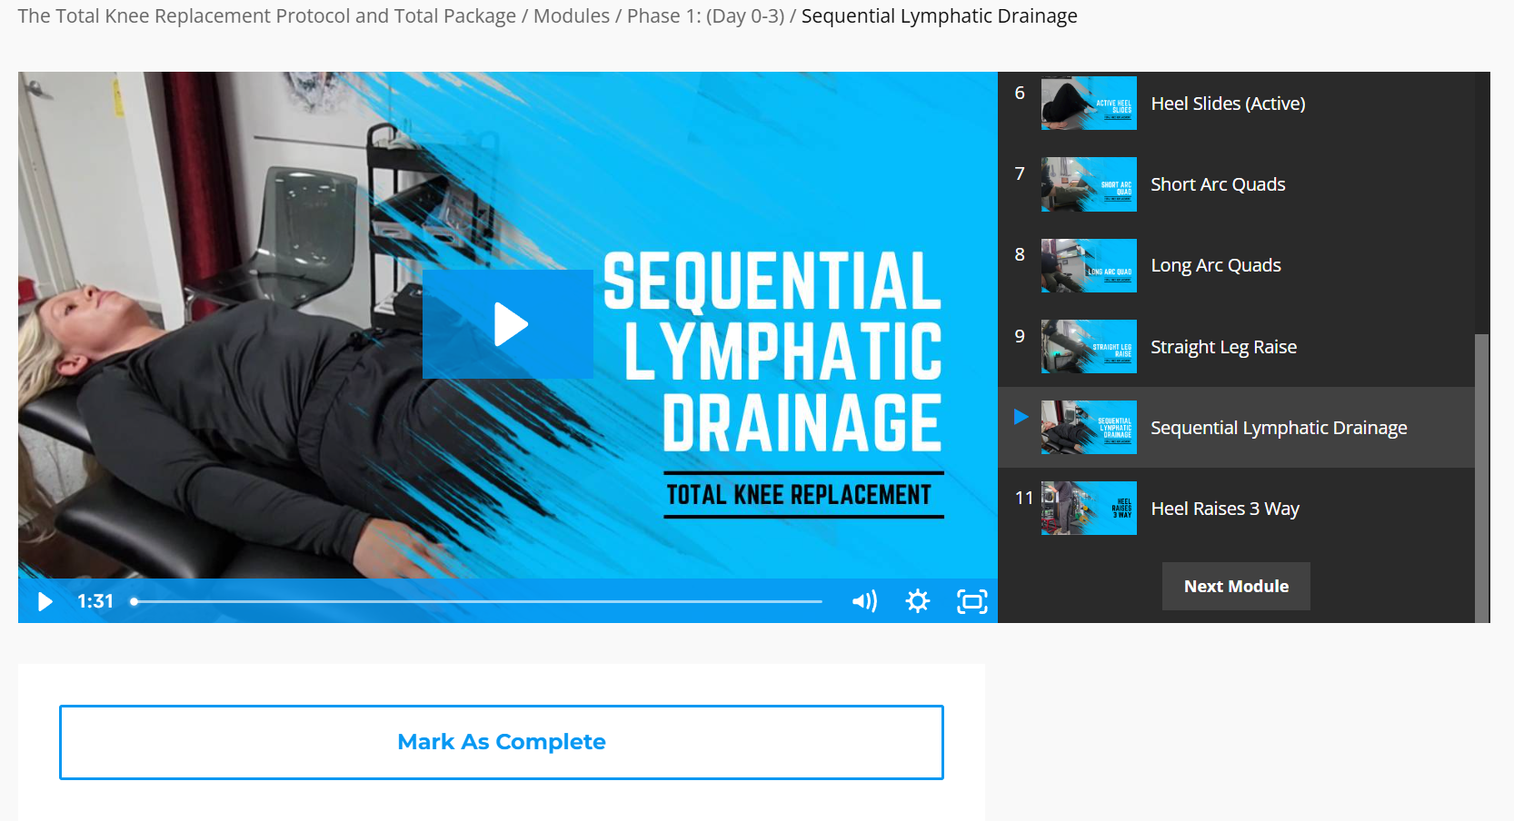Click the Next Module button
1514x821 pixels.
pos(1236,587)
